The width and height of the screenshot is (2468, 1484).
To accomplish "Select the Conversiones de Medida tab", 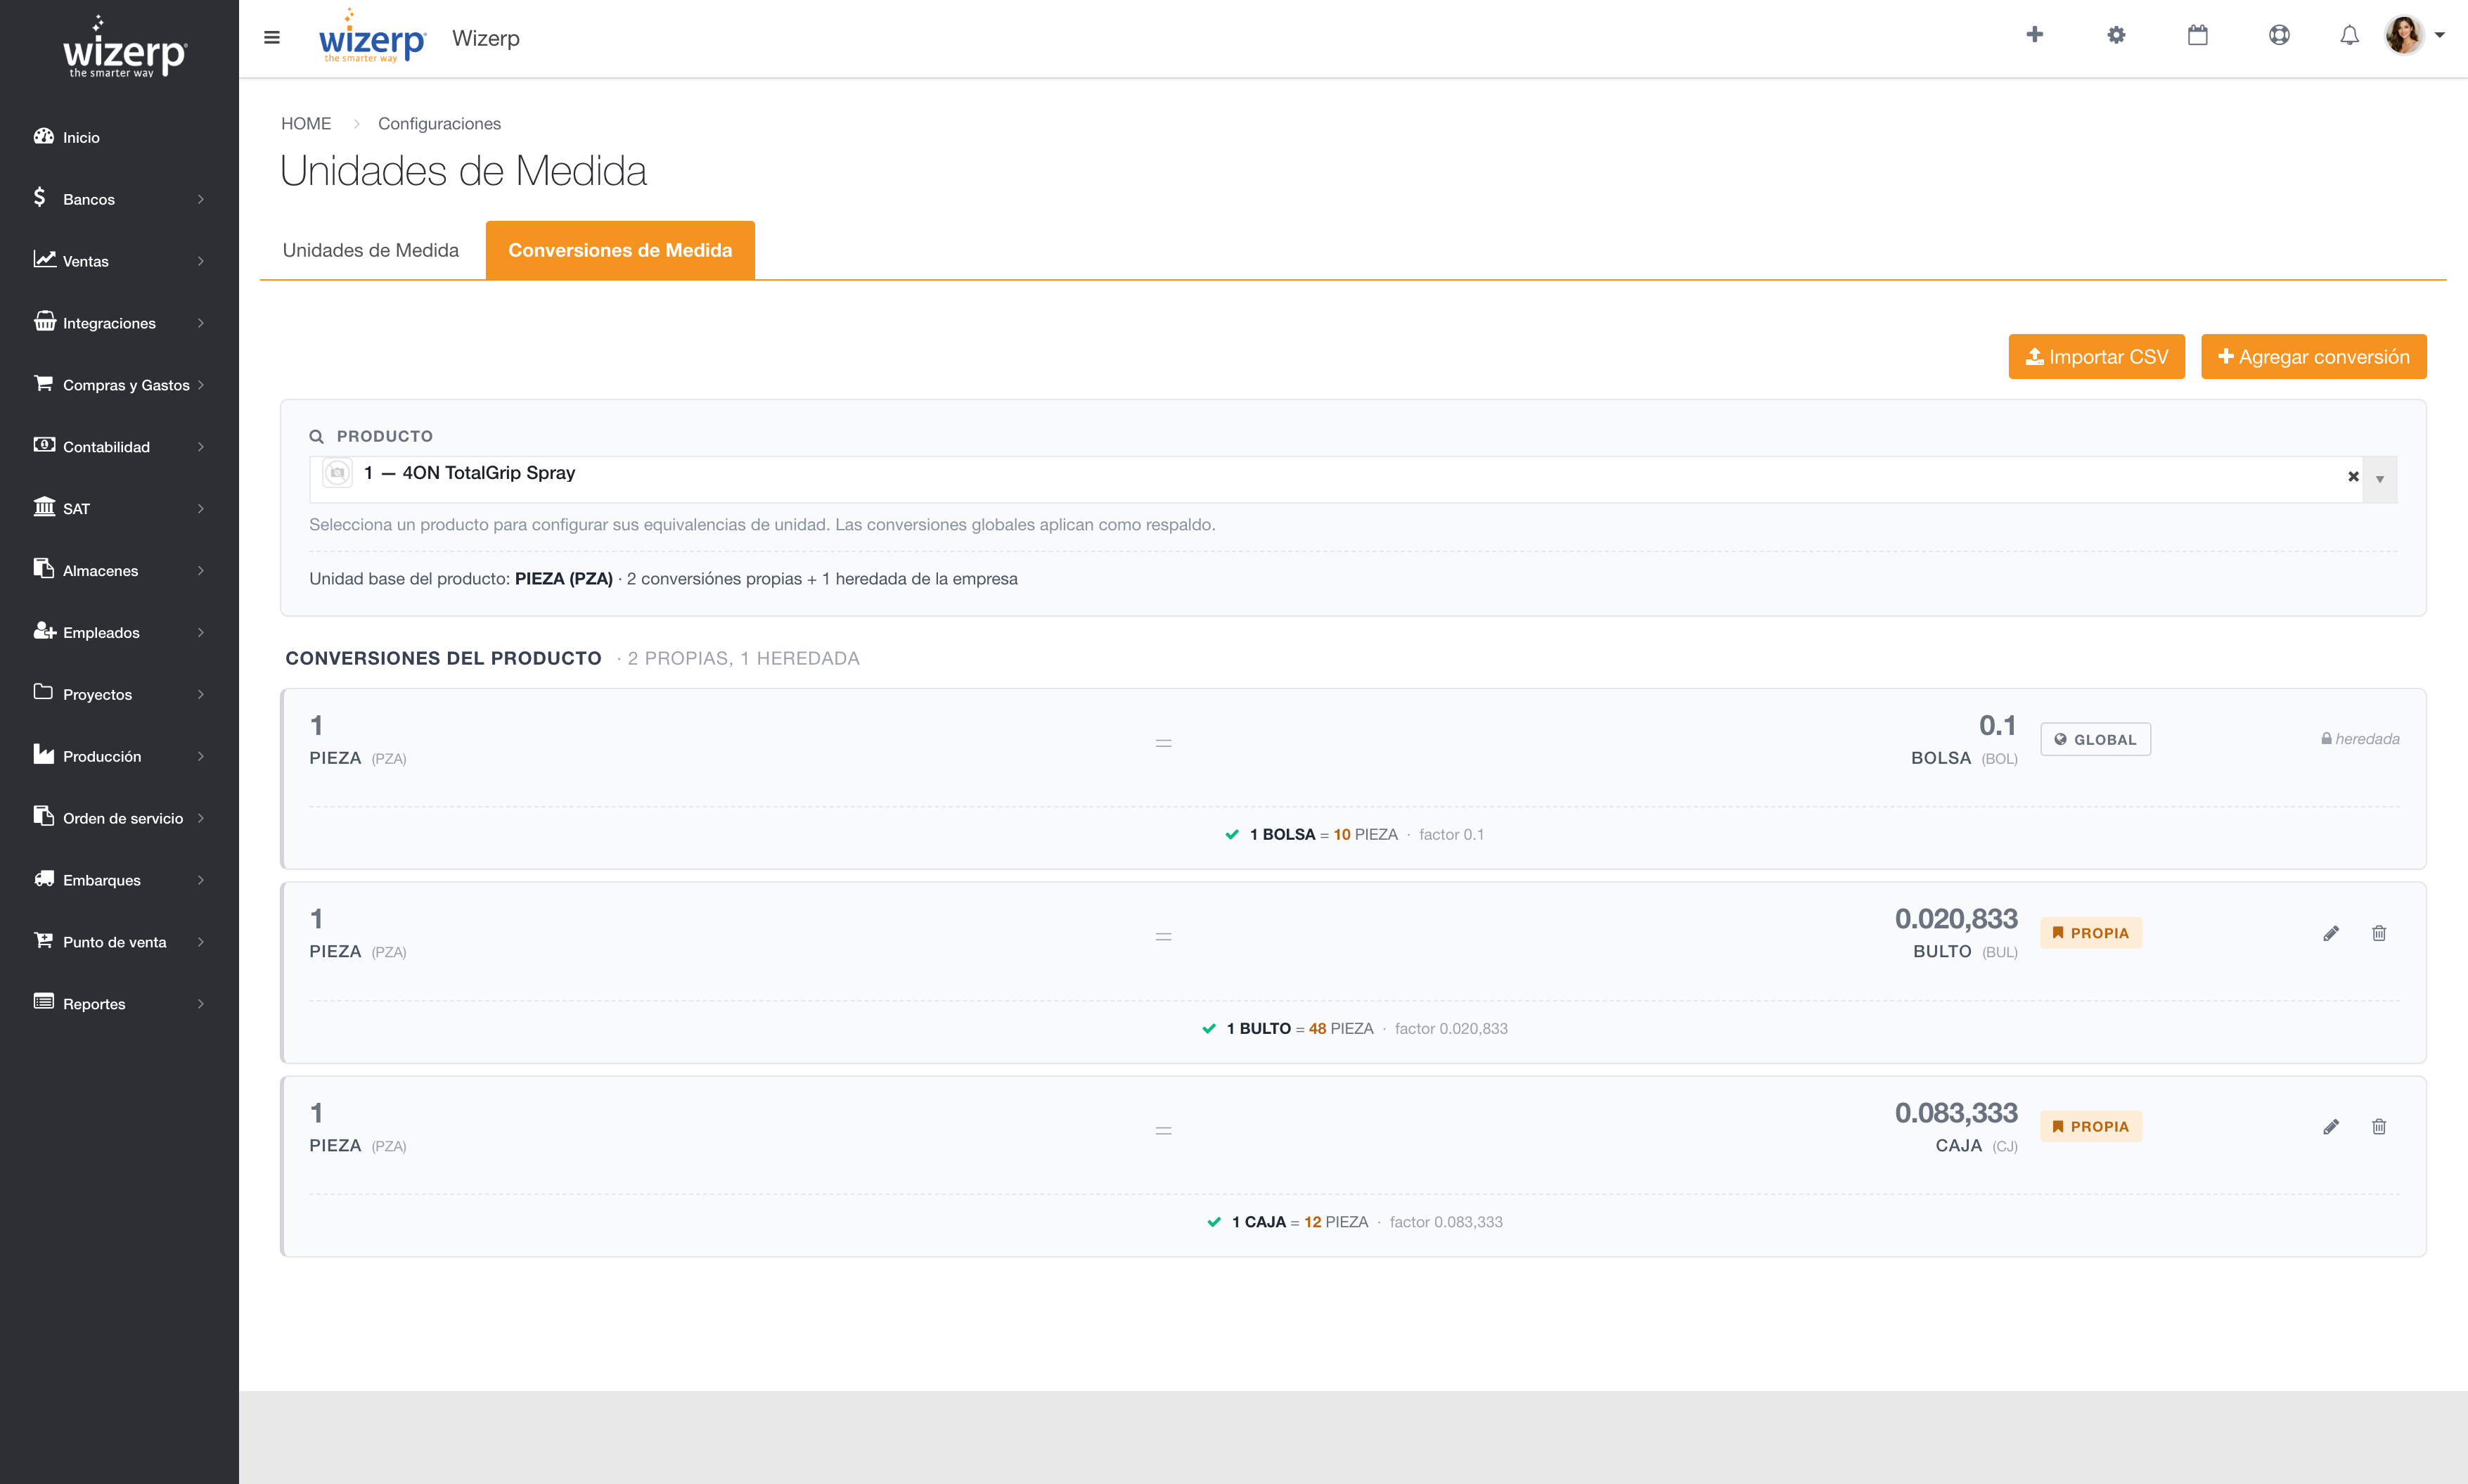I will tap(619, 250).
